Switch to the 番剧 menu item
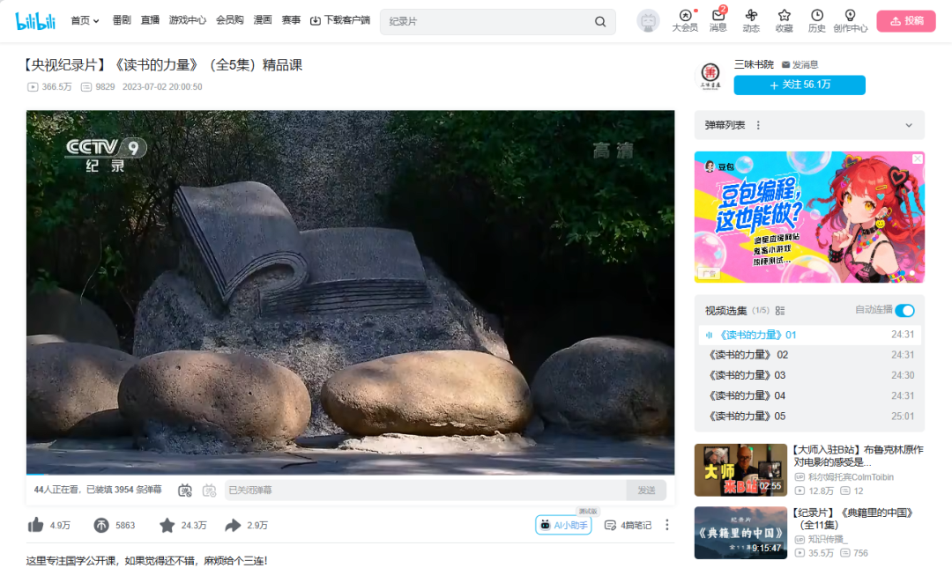This screenshot has height=568, width=952. pos(121,19)
